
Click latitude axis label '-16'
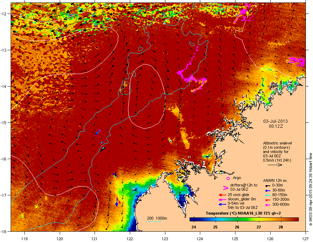click(4, 159)
